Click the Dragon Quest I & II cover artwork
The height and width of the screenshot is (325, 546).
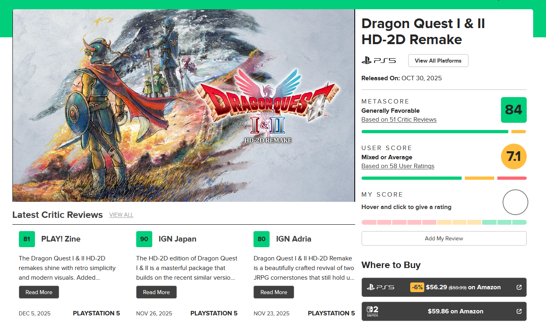coord(184,106)
